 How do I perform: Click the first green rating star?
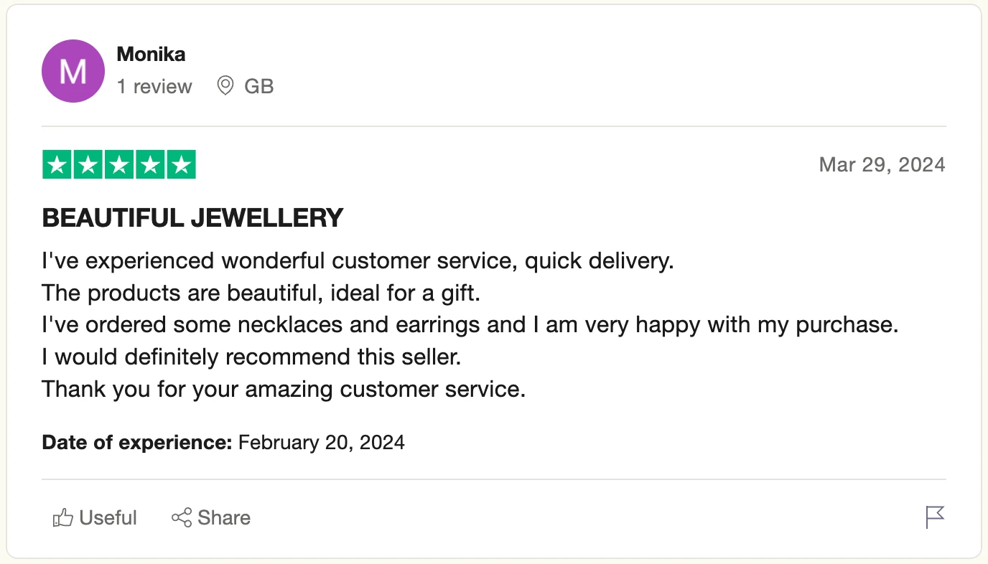point(57,165)
